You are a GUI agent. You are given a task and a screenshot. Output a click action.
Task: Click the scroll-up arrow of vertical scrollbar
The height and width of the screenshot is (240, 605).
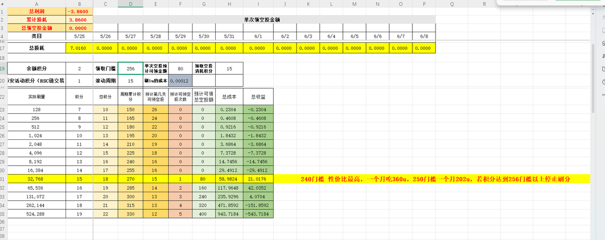coord(592,13)
